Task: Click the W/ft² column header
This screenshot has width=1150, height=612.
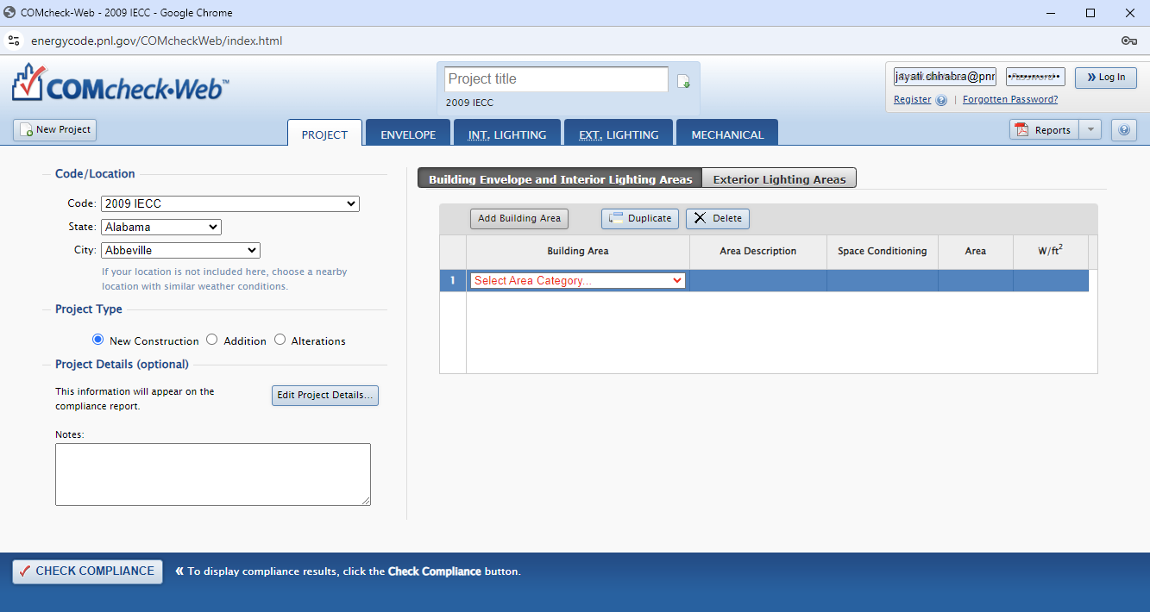Action: tap(1050, 251)
